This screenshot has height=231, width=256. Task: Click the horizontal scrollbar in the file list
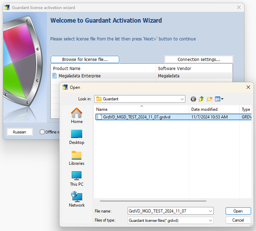coord(153,201)
